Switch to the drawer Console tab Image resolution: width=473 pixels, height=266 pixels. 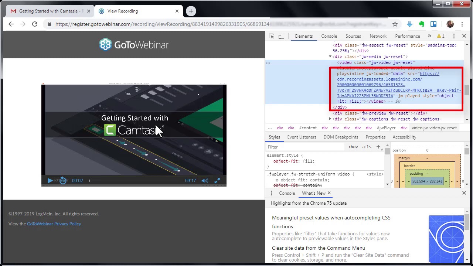pyautogui.click(x=287, y=193)
